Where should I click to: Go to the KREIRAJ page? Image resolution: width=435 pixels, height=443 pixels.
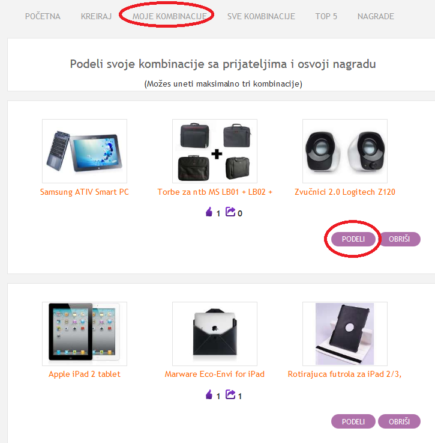click(x=97, y=16)
